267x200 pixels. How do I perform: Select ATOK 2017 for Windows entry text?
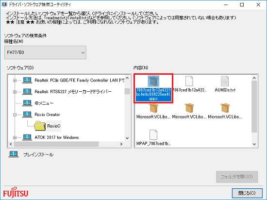57,137
